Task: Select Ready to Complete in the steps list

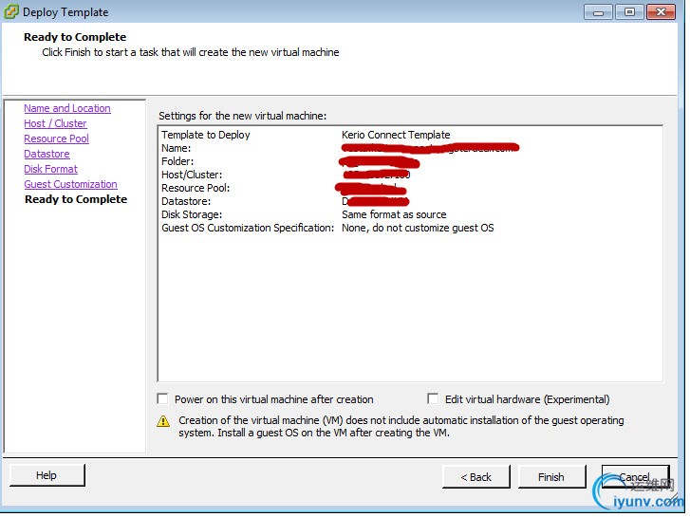Action: (x=76, y=199)
